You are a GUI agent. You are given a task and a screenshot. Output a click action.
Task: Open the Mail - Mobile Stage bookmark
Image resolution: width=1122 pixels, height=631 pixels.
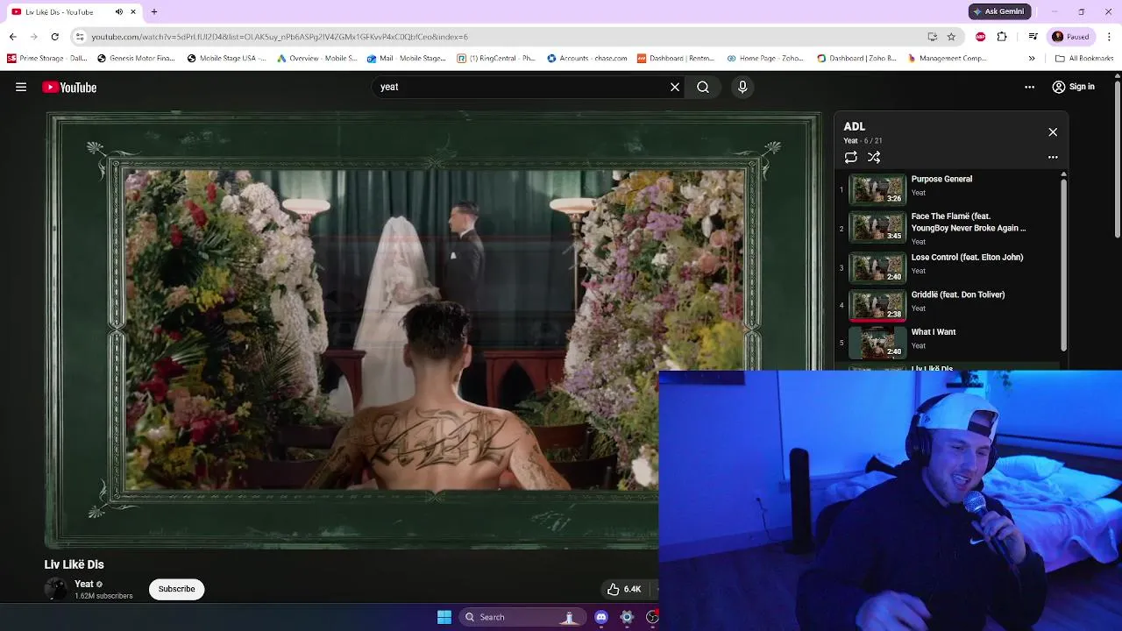tap(407, 59)
